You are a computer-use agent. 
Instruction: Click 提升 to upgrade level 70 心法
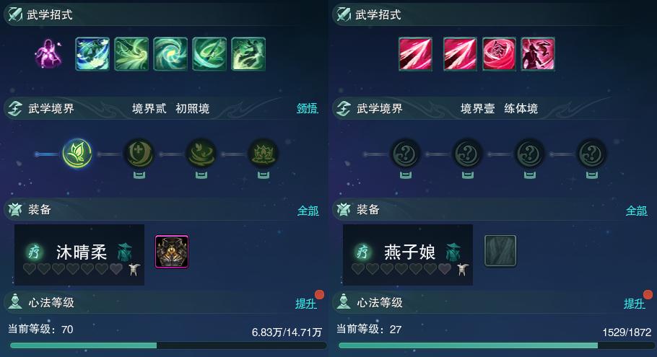306,304
